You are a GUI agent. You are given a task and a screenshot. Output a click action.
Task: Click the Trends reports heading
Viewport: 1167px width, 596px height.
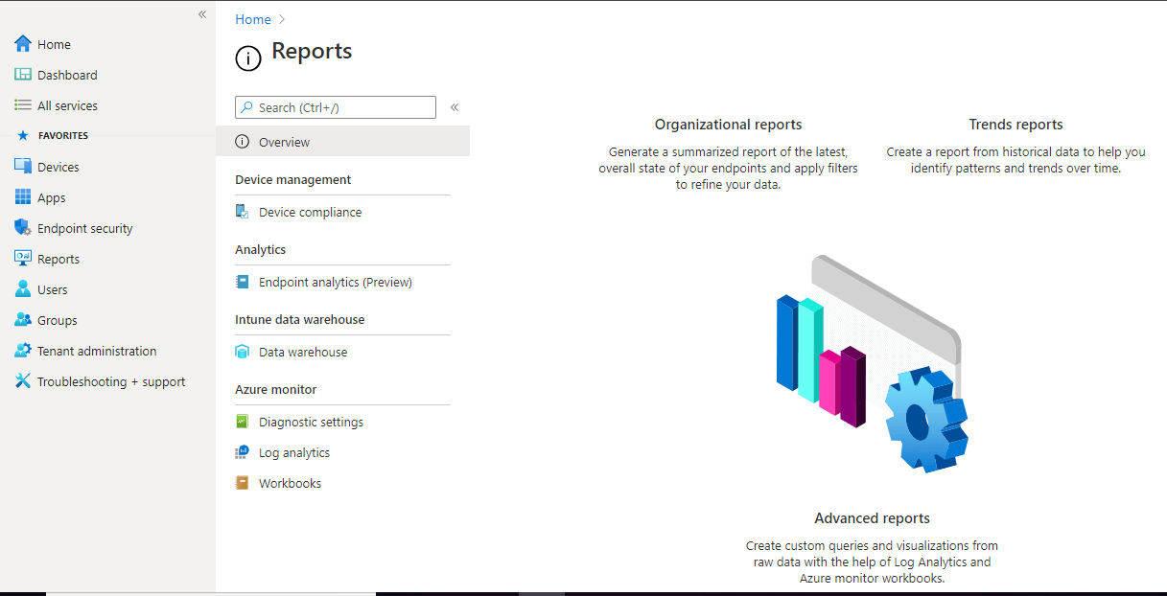[x=1015, y=125]
